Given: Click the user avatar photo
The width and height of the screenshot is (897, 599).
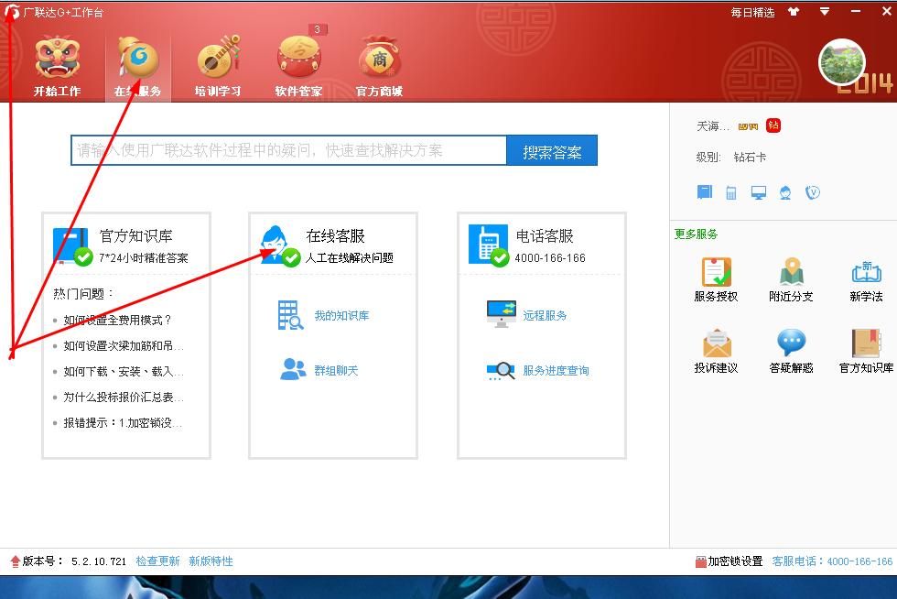Looking at the screenshot, I should (841, 62).
